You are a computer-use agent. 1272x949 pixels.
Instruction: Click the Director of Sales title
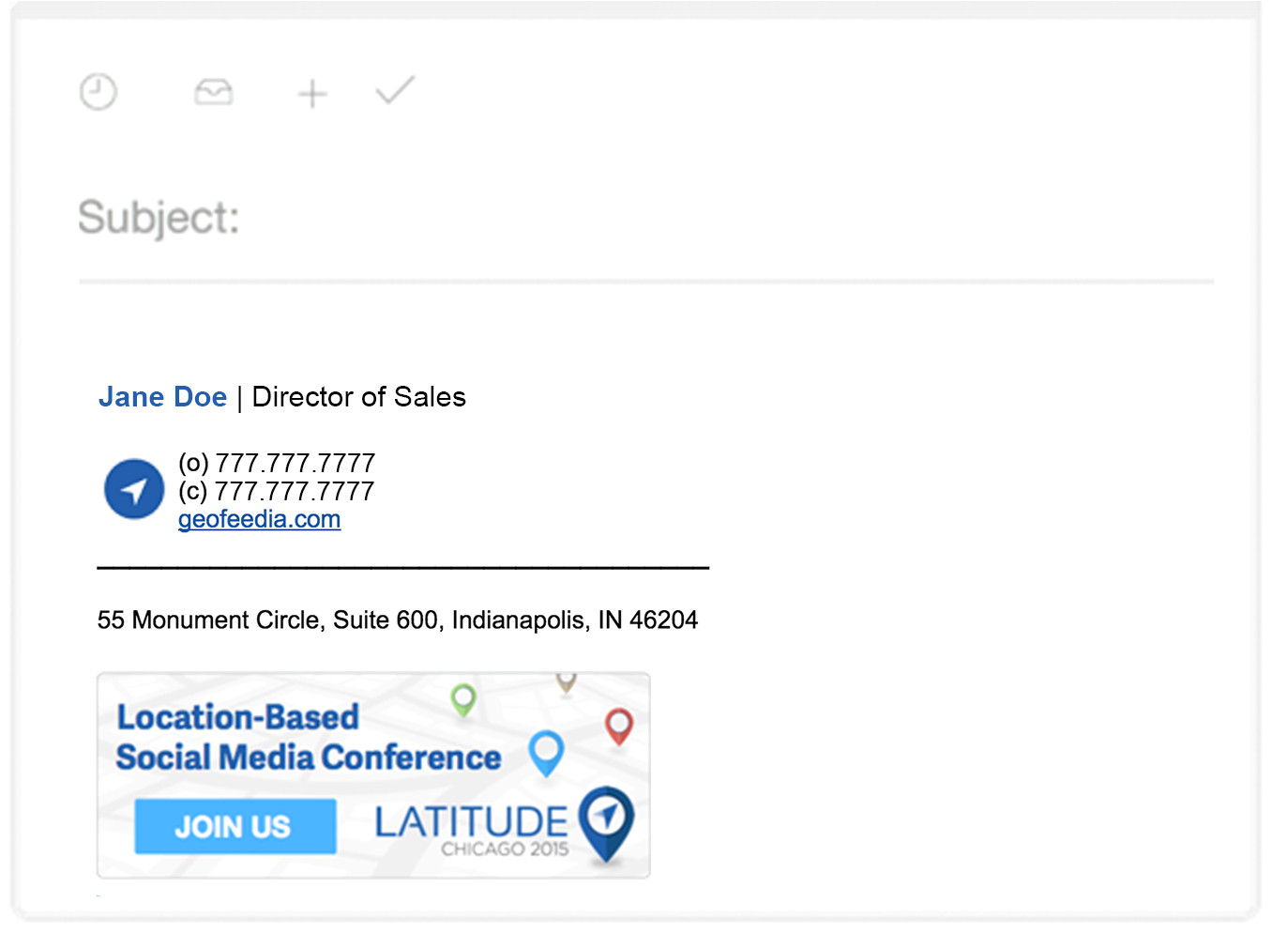click(359, 397)
